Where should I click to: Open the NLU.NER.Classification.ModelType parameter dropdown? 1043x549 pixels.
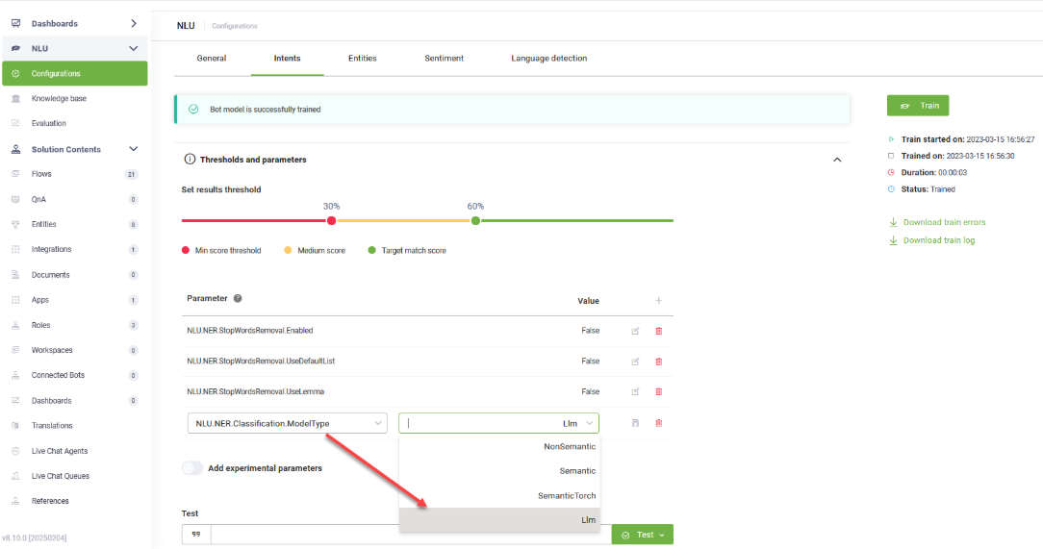coord(287,423)
